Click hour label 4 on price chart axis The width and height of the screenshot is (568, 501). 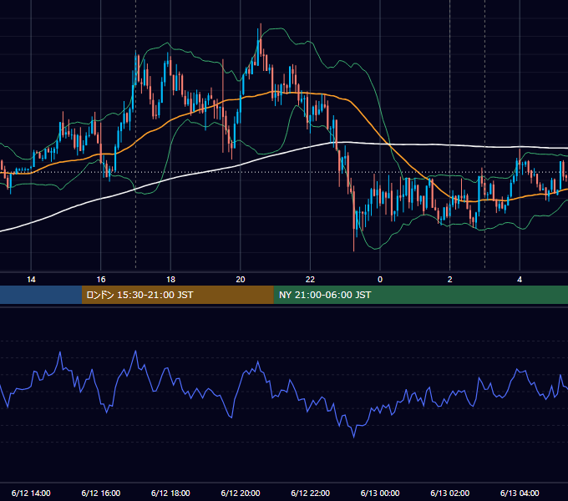point(520,280)
